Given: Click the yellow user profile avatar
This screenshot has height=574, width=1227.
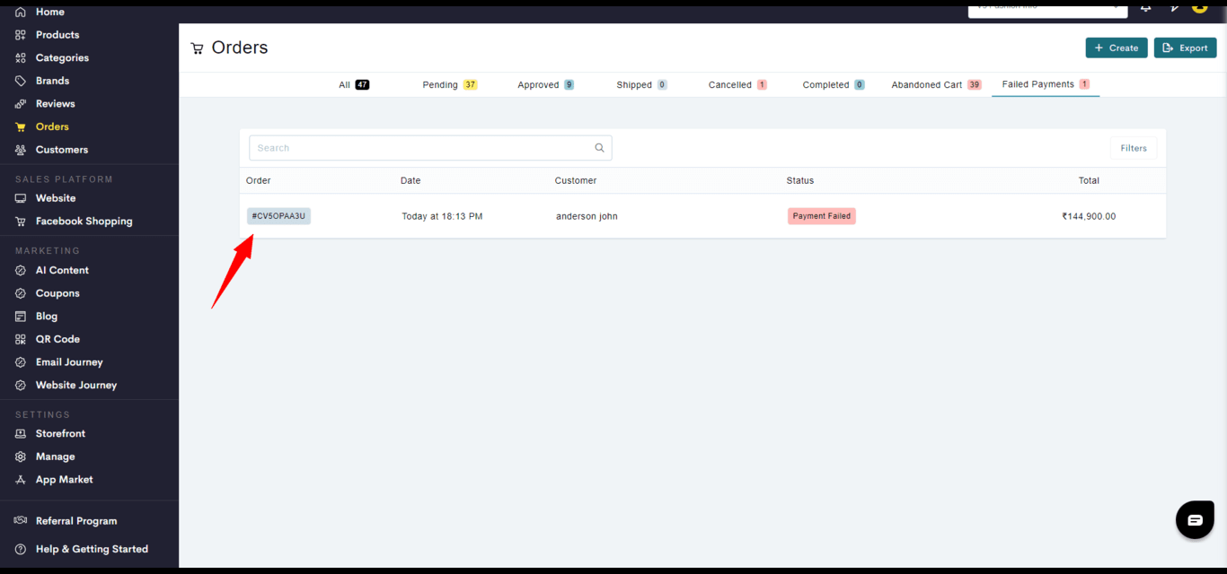Looking at the screenshot, I should (1199, 7).
